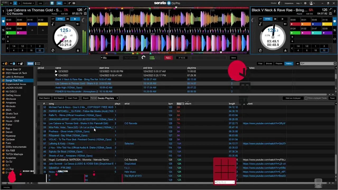Click deck 1 censor icon below platter

coord(53,50)
